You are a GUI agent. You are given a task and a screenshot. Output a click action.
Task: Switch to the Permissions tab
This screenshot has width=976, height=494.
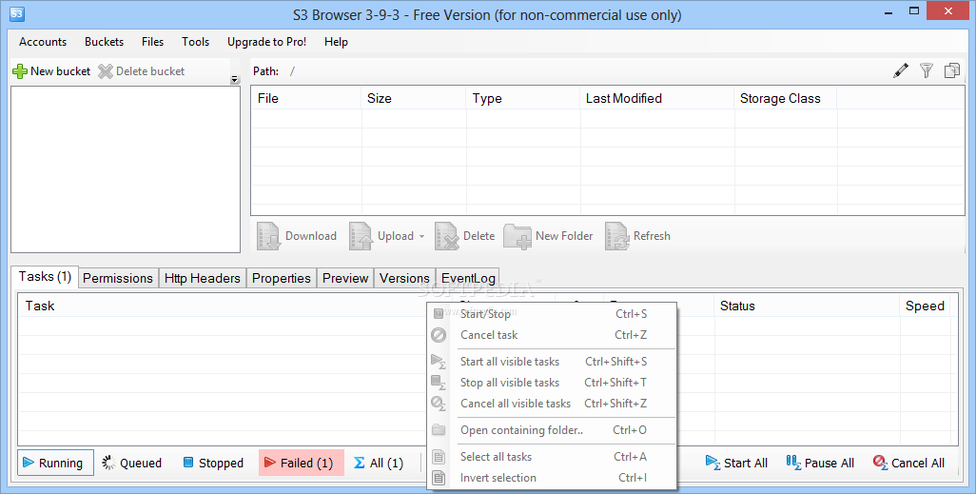coord(118,278)
